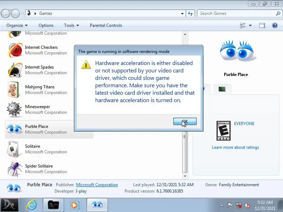The height and width of the screenshot is (212, 283).
Task: Click the I-play developer value
Action: (81, 191)
